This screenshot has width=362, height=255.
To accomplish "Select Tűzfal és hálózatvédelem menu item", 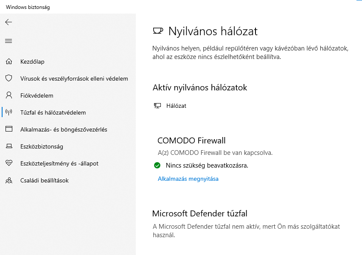I will pyautogui.click(x=53, y=112).
